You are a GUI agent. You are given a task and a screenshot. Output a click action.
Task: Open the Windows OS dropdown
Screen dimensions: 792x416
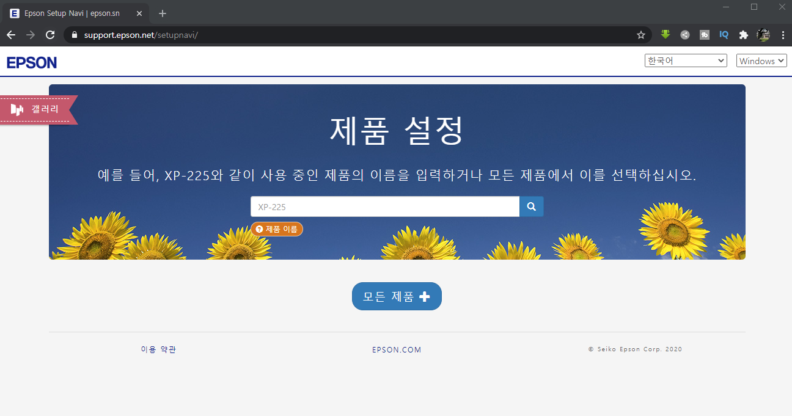(762, 60)
